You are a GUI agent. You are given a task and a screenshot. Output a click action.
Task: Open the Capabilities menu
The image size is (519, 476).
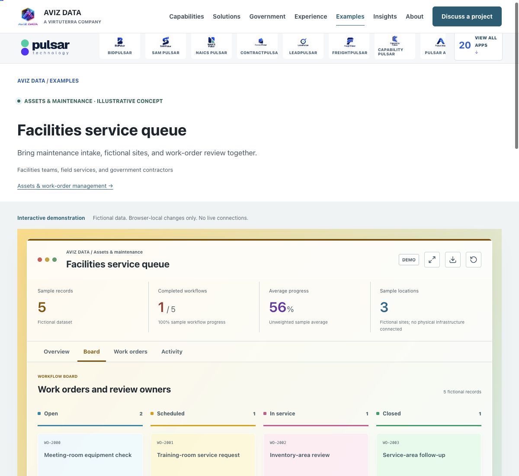(x=186, y=16)
